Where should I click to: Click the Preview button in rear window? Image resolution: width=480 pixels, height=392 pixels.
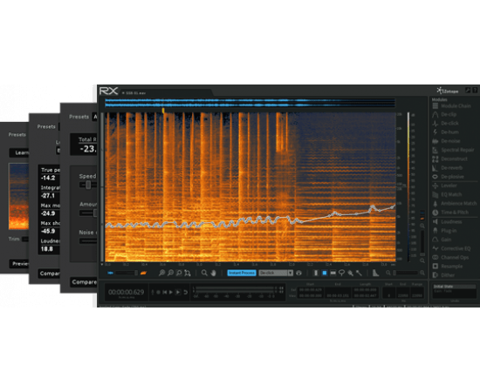pos(19,264)
